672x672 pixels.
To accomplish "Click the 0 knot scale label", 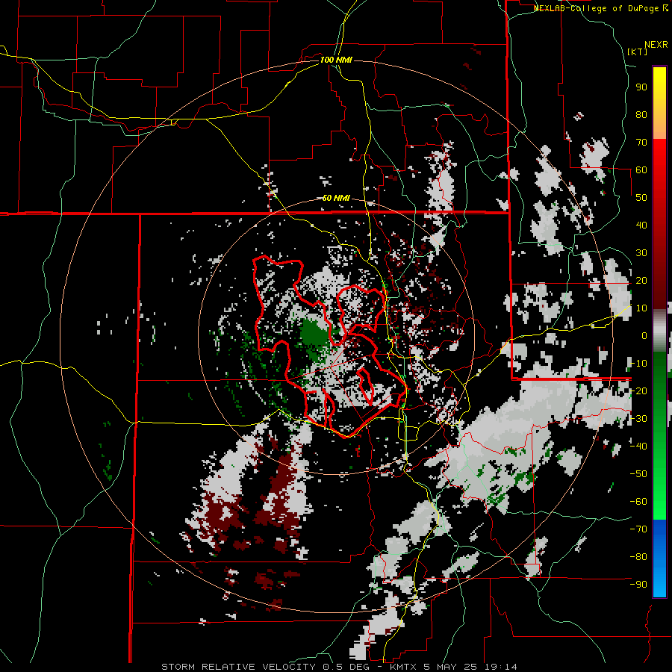I will click(644, 335).
